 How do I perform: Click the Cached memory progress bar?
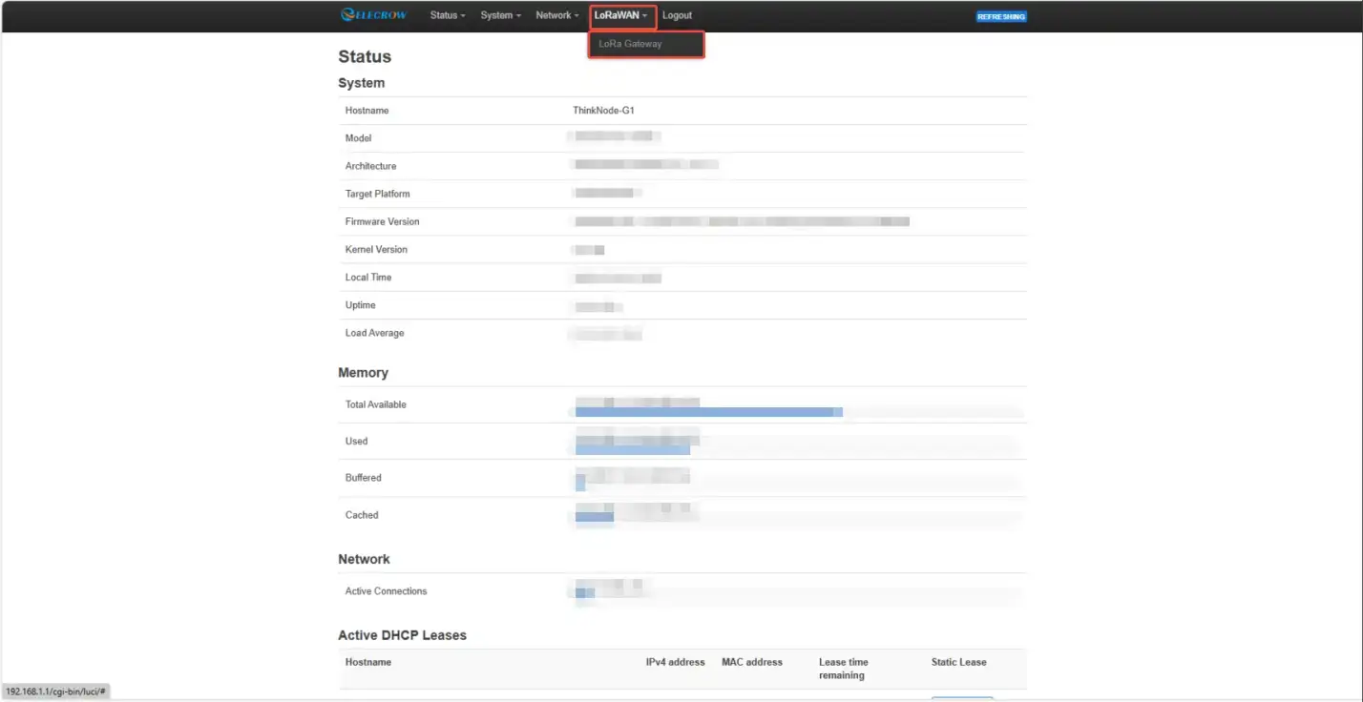tap(594, 517)
